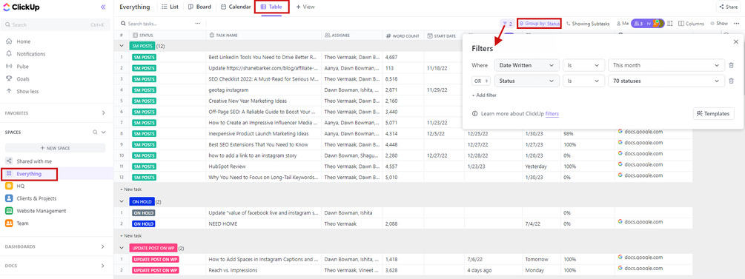Open task 'Reach vs. Impressions'
The image size is (745, 279).
(233, 270)
